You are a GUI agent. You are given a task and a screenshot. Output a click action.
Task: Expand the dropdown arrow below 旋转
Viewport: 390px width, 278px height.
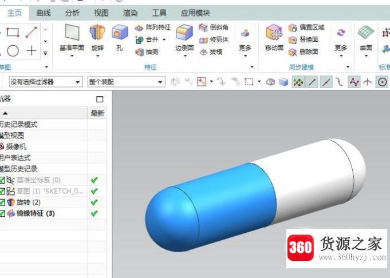[97, 56]
